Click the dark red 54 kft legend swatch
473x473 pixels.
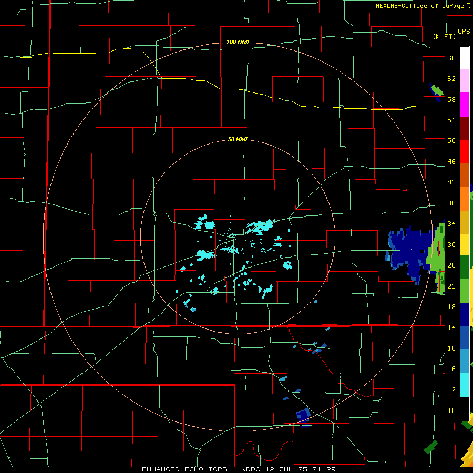point(464,128)
